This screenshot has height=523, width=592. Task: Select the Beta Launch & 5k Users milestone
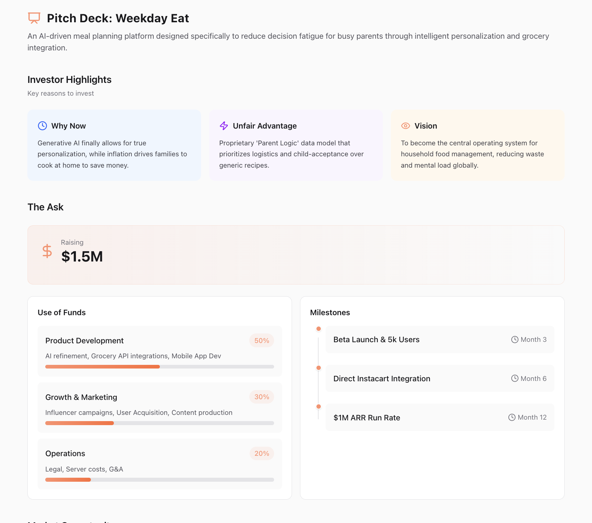click(x=376, y=340)
